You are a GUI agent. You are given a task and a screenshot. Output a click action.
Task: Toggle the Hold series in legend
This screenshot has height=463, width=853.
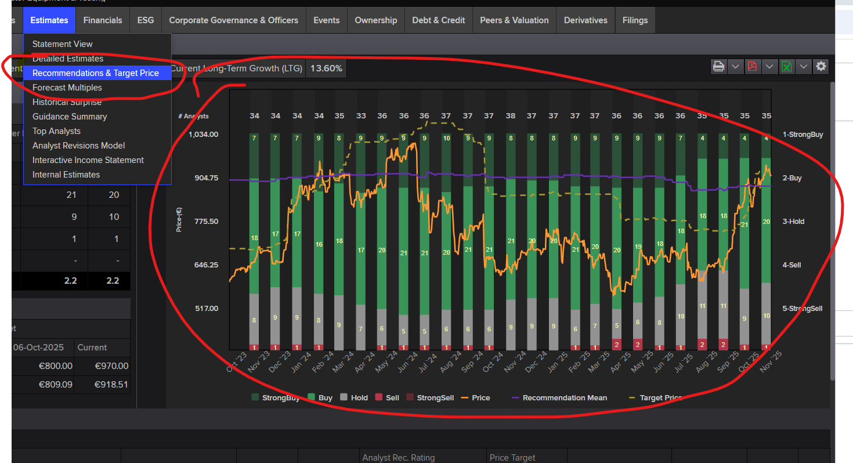[354, 398]
